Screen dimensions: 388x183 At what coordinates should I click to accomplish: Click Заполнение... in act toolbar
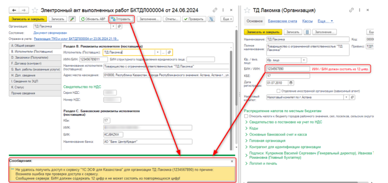coord(149,19)
